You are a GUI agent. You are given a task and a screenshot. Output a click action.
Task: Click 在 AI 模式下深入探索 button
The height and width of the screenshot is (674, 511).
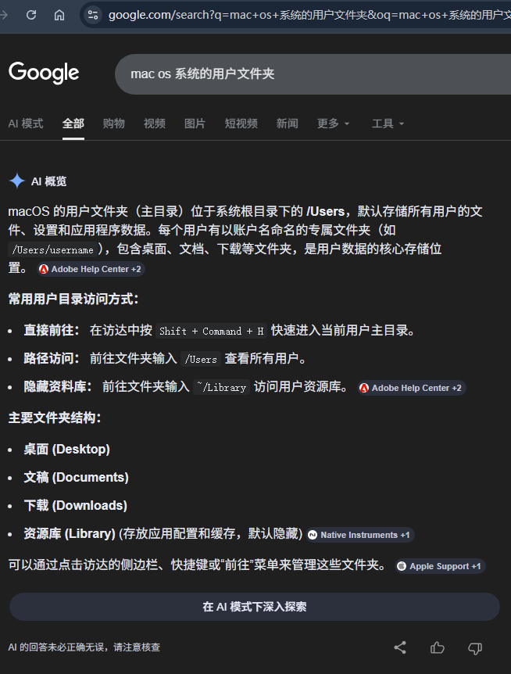[254, 607]
